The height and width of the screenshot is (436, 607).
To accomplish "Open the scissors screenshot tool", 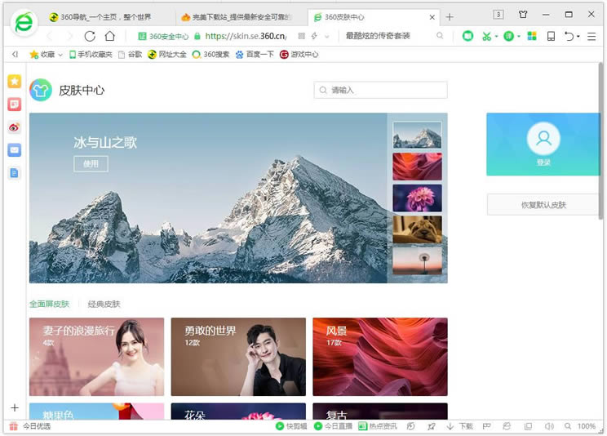I will click(x=486, y=37).
